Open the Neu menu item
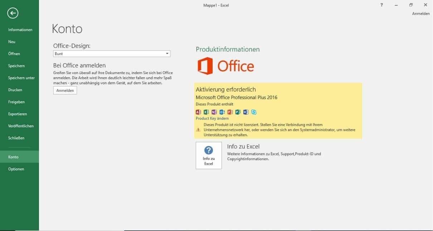Screen dimensions: 433x231 pyautogui.click(x=12, y=42)
